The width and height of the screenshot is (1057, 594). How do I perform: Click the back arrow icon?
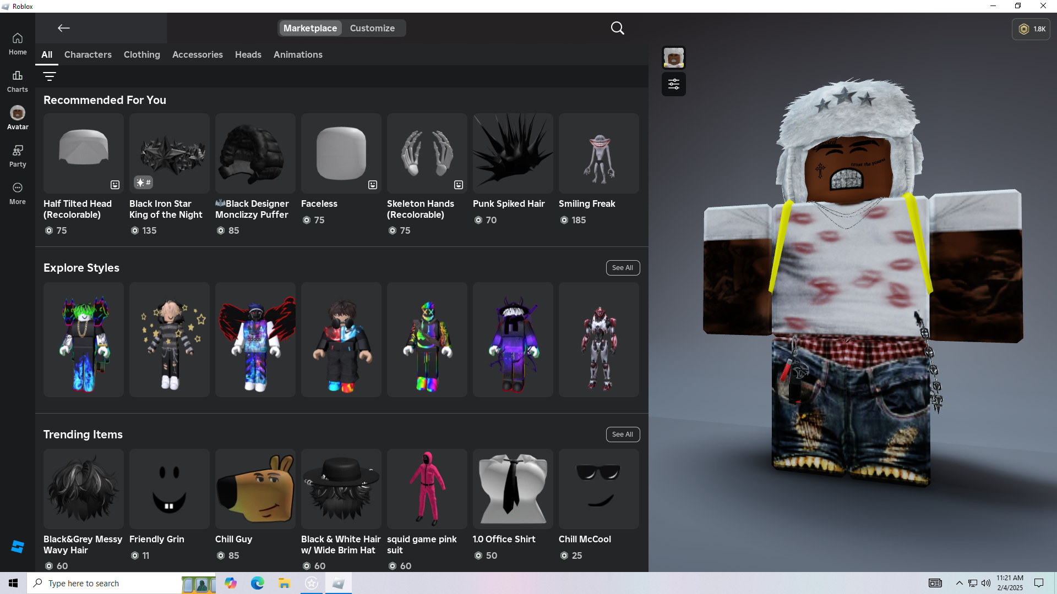tap(64, 28)
